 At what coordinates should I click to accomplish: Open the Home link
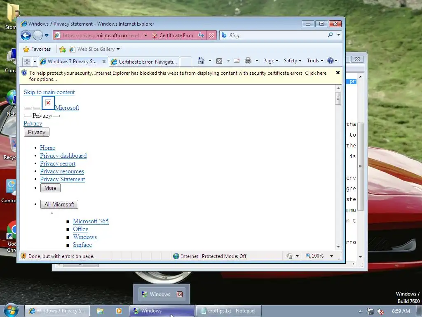(48, 148)
